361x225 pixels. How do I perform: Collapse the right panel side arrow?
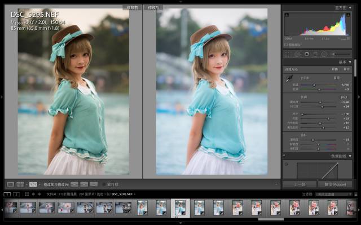click(359, 97)
